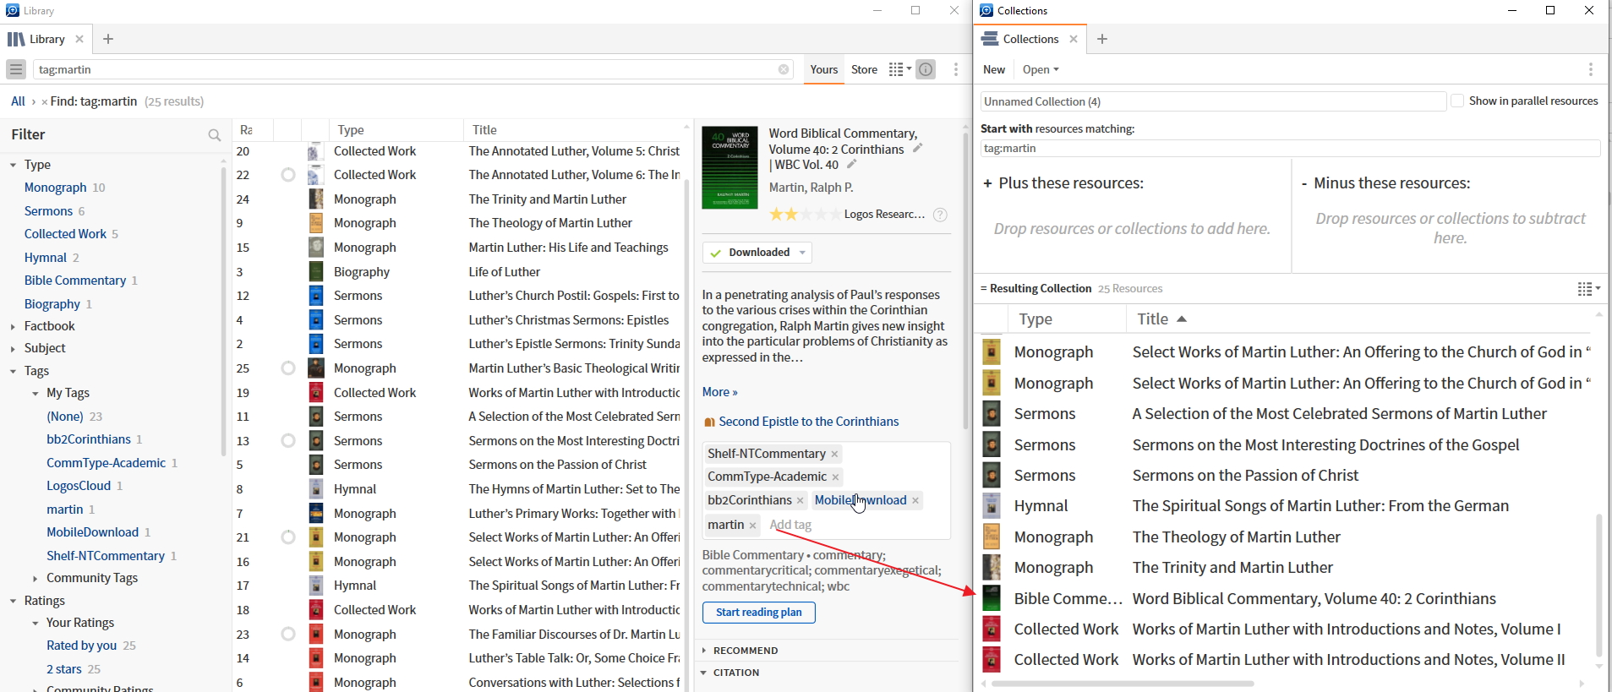This screenshot has height=692, width=1612.
Task: Collapse the My Tags group
Action: pos(35,393)
